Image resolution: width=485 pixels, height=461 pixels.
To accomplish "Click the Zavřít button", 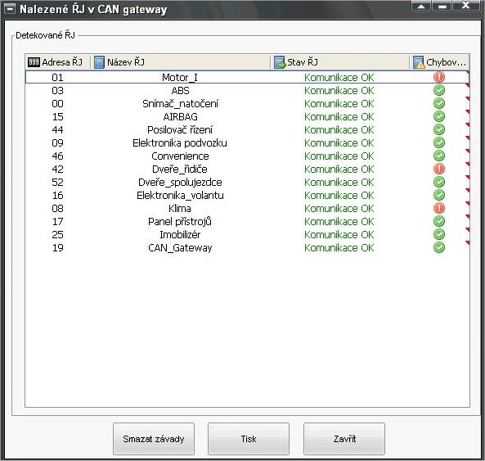I will (344, 439).
